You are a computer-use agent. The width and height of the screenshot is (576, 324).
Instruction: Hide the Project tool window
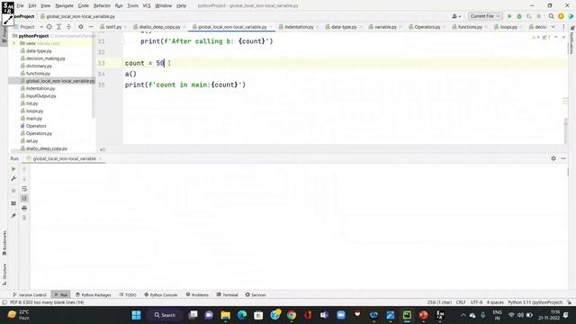coord(91,27)
